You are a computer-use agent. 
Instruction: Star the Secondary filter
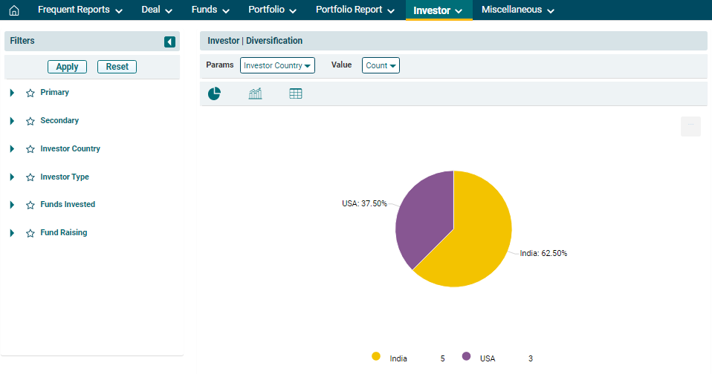click(30, 121)
